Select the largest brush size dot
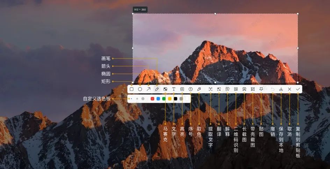The image size is (330, 169). [x=143, y=99]
